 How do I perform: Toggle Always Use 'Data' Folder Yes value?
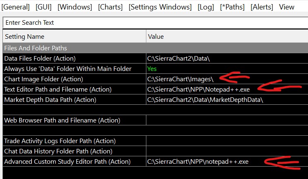(152, 69)
